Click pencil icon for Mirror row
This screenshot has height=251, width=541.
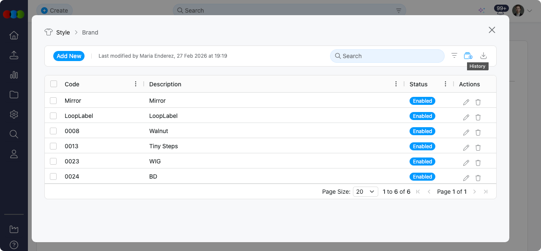coord(466,102)
